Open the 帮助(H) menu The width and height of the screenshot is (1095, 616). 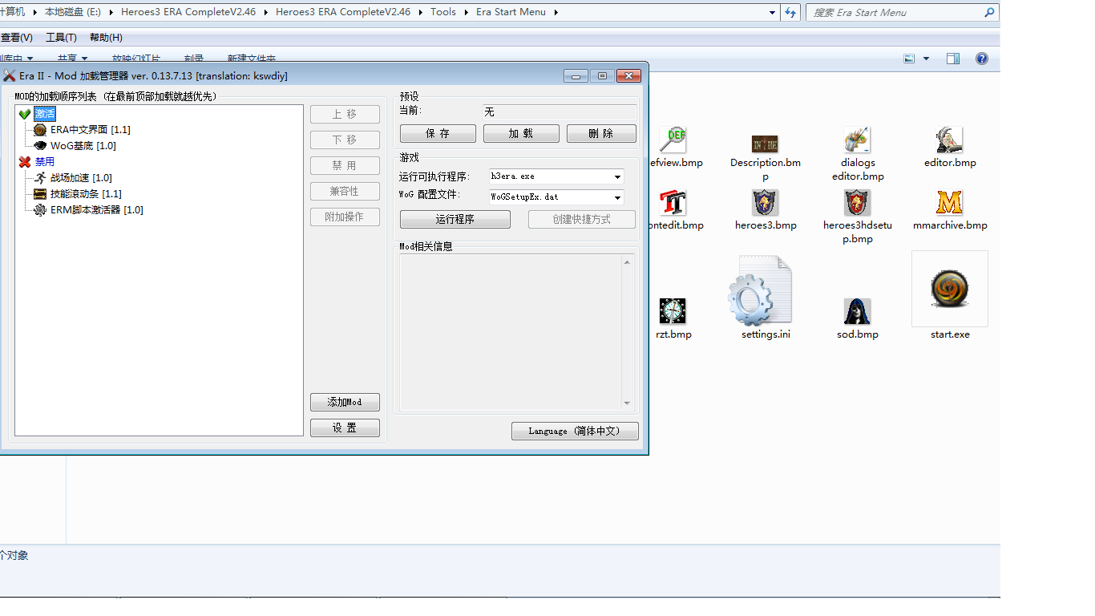pos(106,38)
